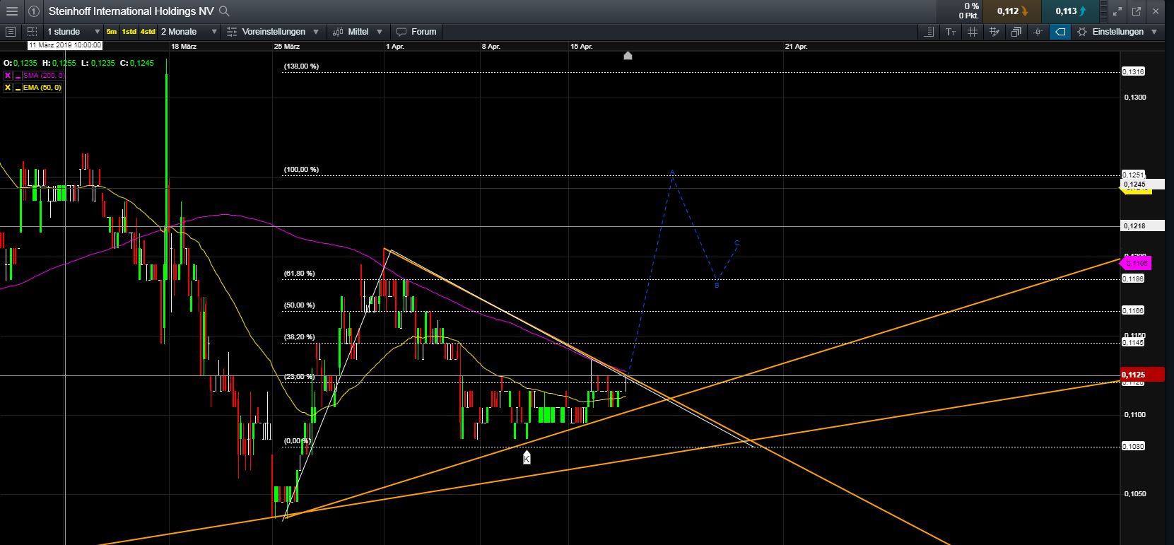Open the text size tool (Tt)
The width and height of the screenshot is (1174, 545).
pyautogui.click(x=951, y=32)
